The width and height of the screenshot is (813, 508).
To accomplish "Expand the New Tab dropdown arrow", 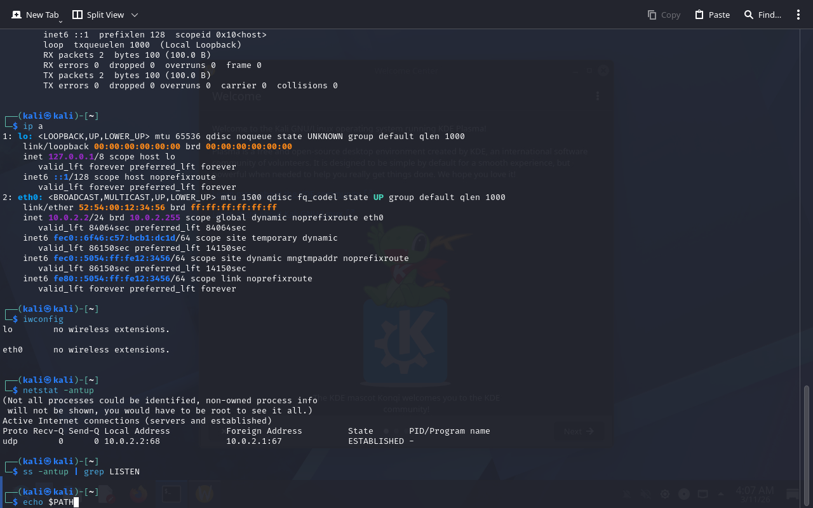I will click(x=61, y=21).
